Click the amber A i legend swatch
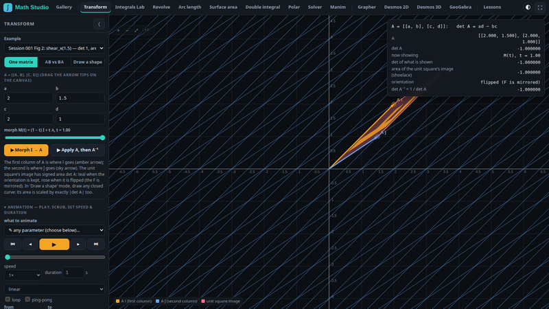 (x=117, y=301)
